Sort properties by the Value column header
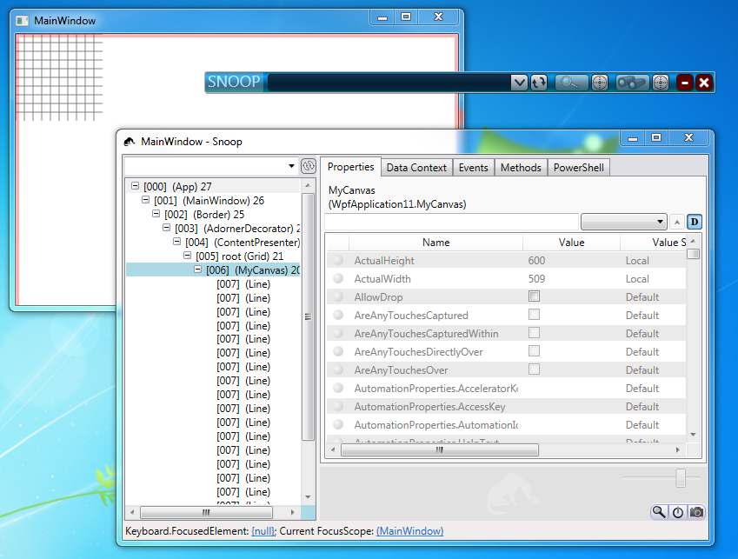This screenshot has width=738, height=559. [571, 243]
